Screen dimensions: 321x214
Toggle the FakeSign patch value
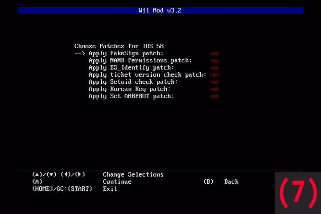coord(214,53)
